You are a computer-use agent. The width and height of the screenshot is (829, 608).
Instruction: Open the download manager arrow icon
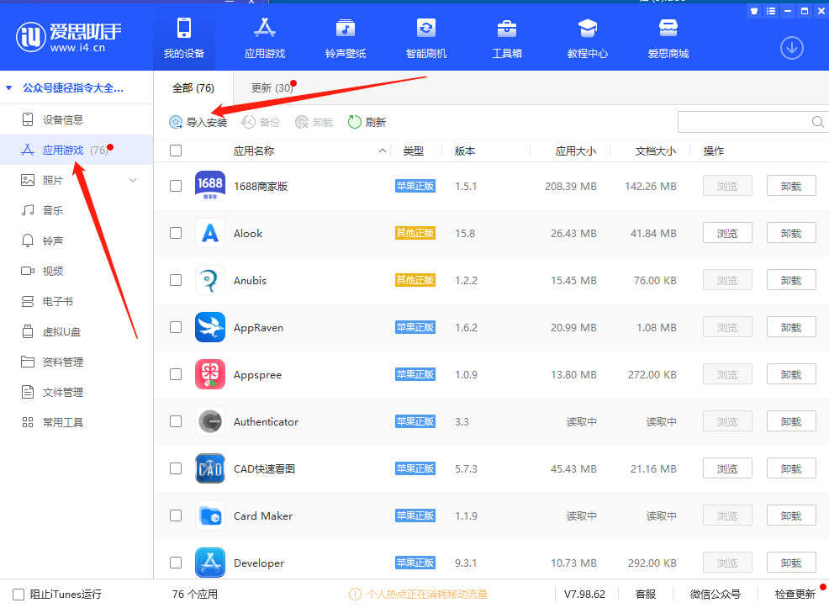(x=791, y=48)
